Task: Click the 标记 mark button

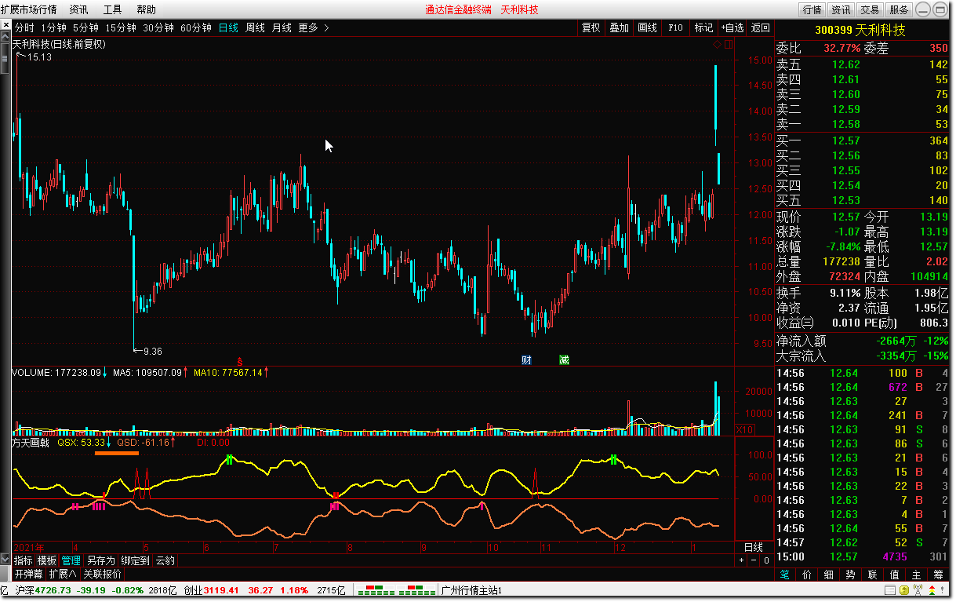Action: (703, 27)
